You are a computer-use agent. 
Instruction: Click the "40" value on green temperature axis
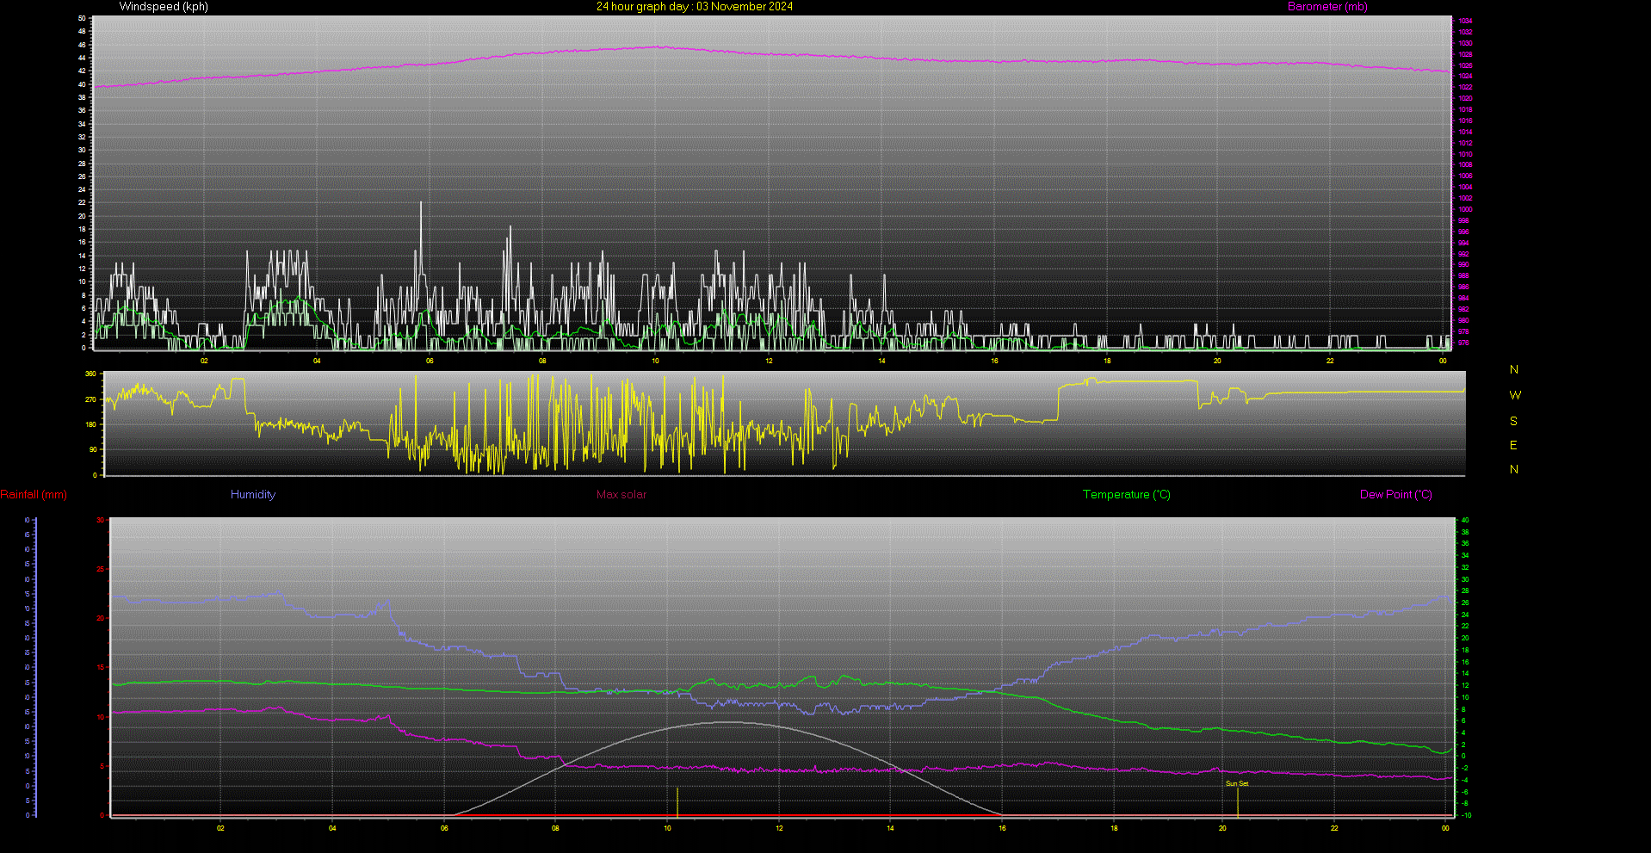point(1465,520)
